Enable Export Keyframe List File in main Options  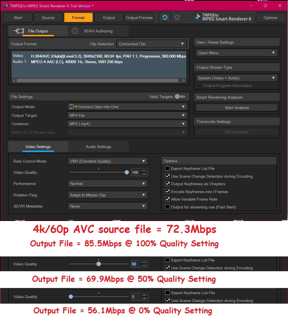(167, 168)
